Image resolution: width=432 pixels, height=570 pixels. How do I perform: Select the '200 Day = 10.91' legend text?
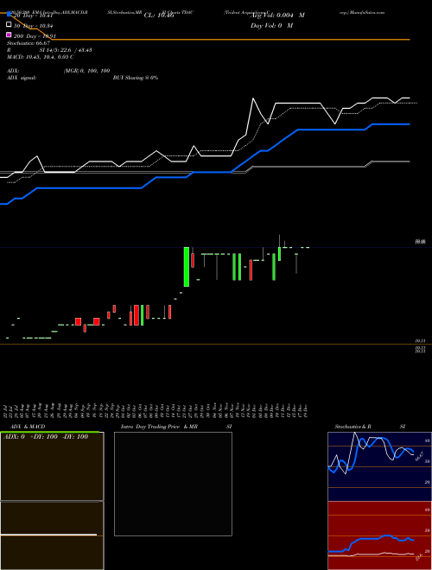[x=35, y=36]
